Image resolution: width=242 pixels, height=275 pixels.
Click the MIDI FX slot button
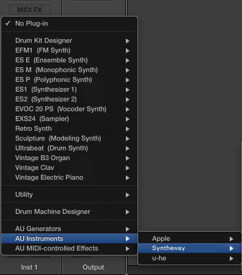coord(29,10)
